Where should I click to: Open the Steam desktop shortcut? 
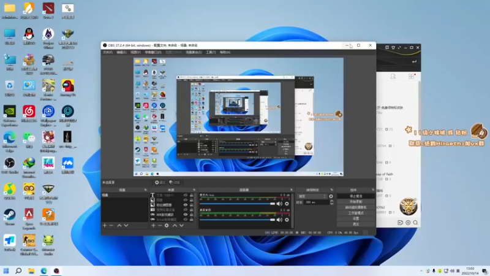click(10, 217)
